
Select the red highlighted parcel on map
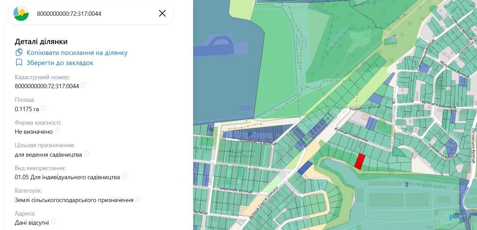pyautogui.click(x=360, y=162)
